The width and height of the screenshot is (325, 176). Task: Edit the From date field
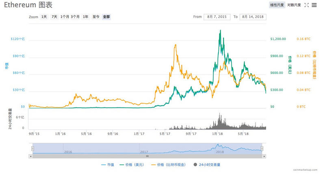(217, 17)
